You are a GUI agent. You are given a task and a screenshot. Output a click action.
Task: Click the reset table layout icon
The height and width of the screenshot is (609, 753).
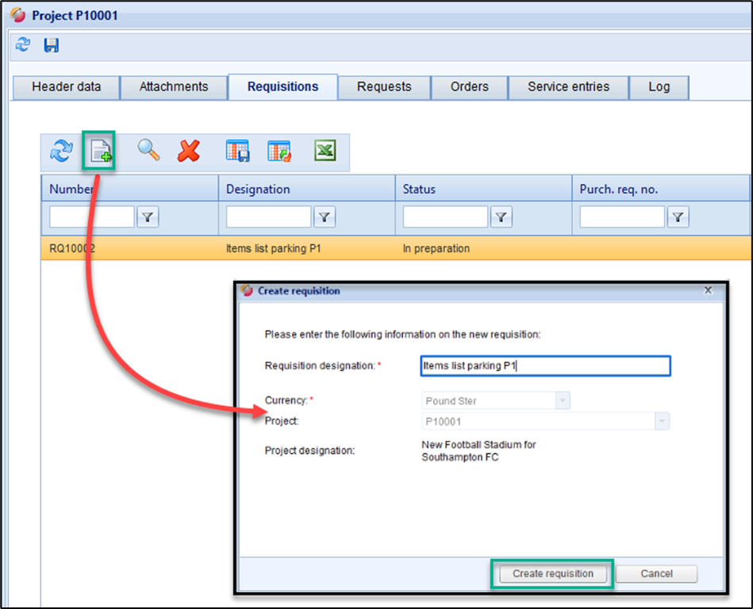pyautogui.click(x=279, y=151)
